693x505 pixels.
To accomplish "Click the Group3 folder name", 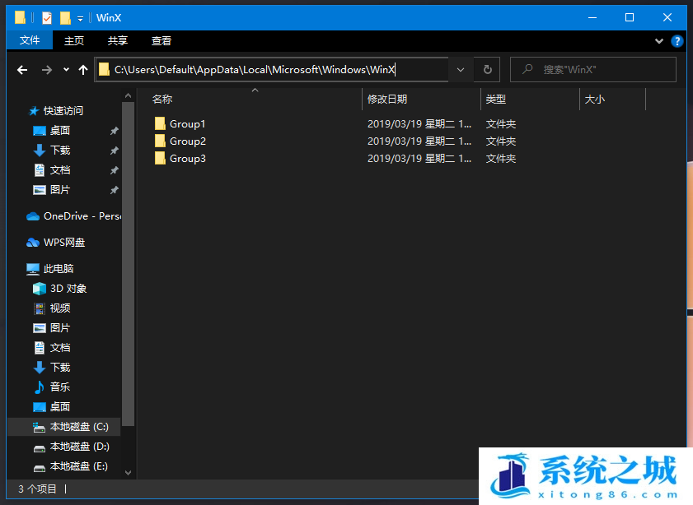I will (x=188, y=159).
